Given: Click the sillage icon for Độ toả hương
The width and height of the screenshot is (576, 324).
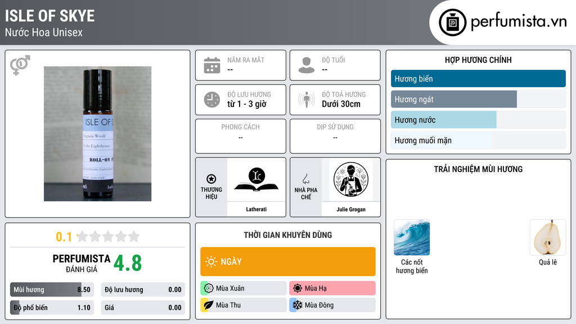Looking at the screenshot, I should [307, 100].
